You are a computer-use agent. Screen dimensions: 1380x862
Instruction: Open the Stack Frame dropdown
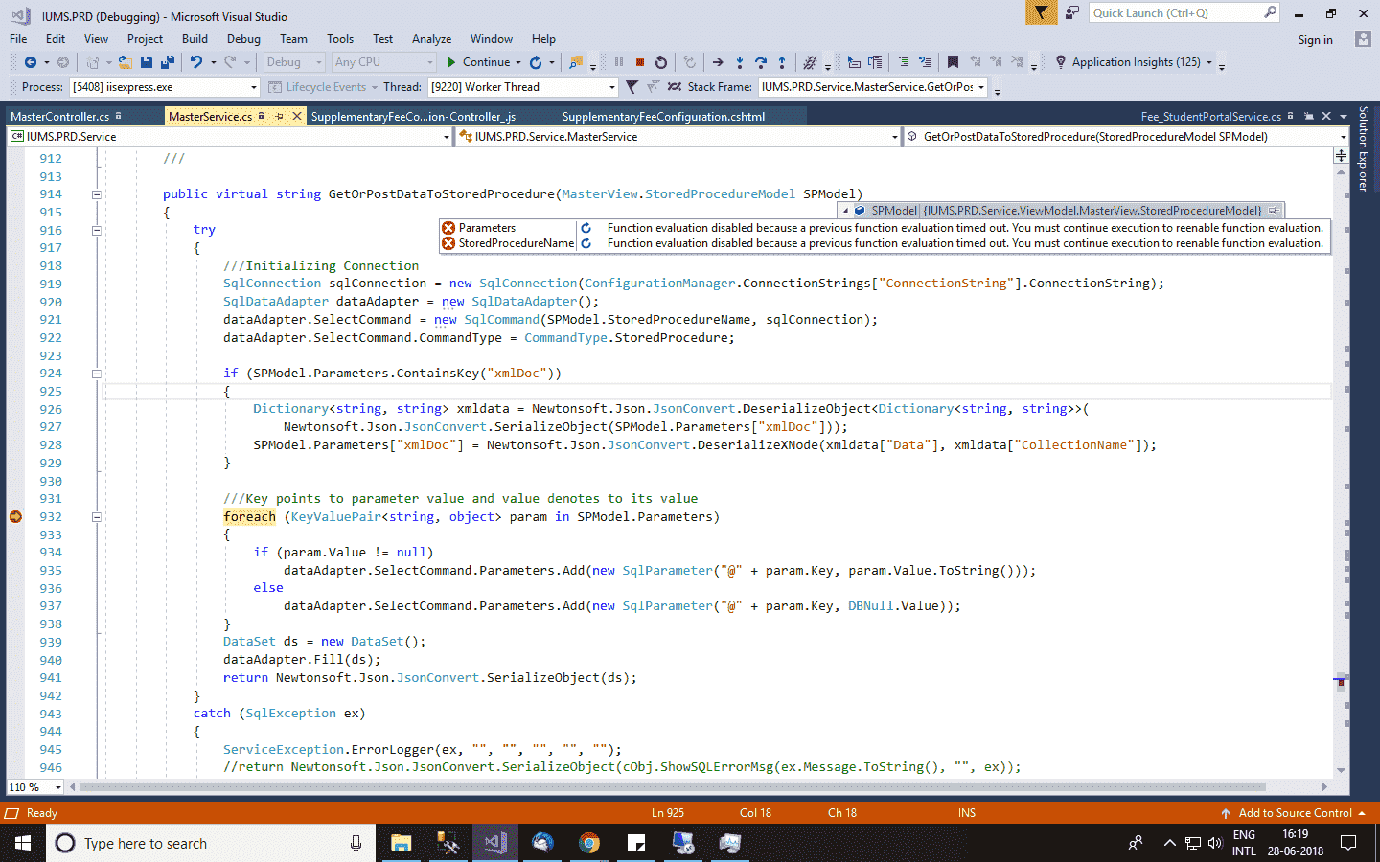873,87
